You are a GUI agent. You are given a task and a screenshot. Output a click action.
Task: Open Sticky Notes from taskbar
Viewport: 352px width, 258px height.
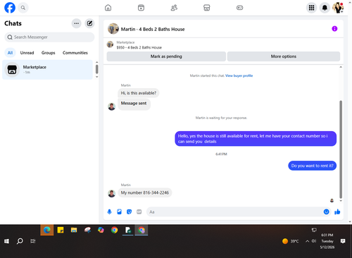coord(61,230)
